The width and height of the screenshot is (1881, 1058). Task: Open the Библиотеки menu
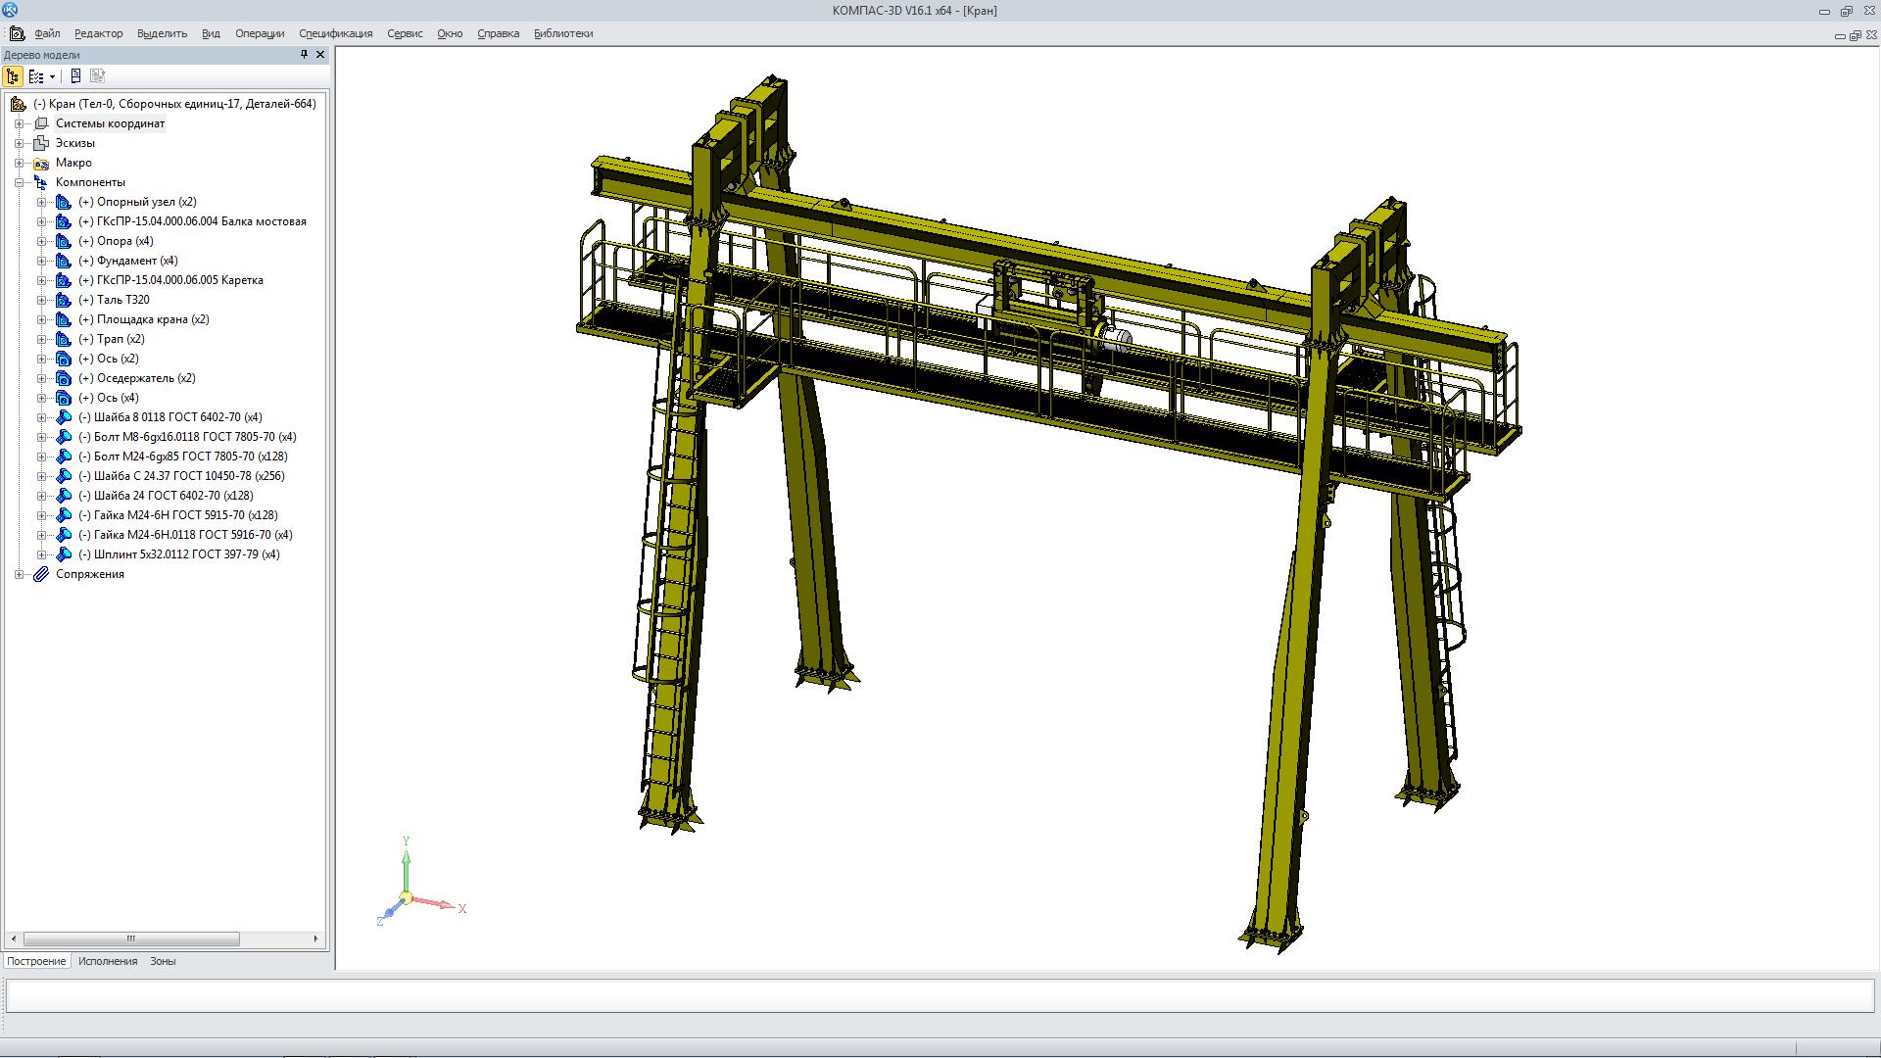(563, 33)
